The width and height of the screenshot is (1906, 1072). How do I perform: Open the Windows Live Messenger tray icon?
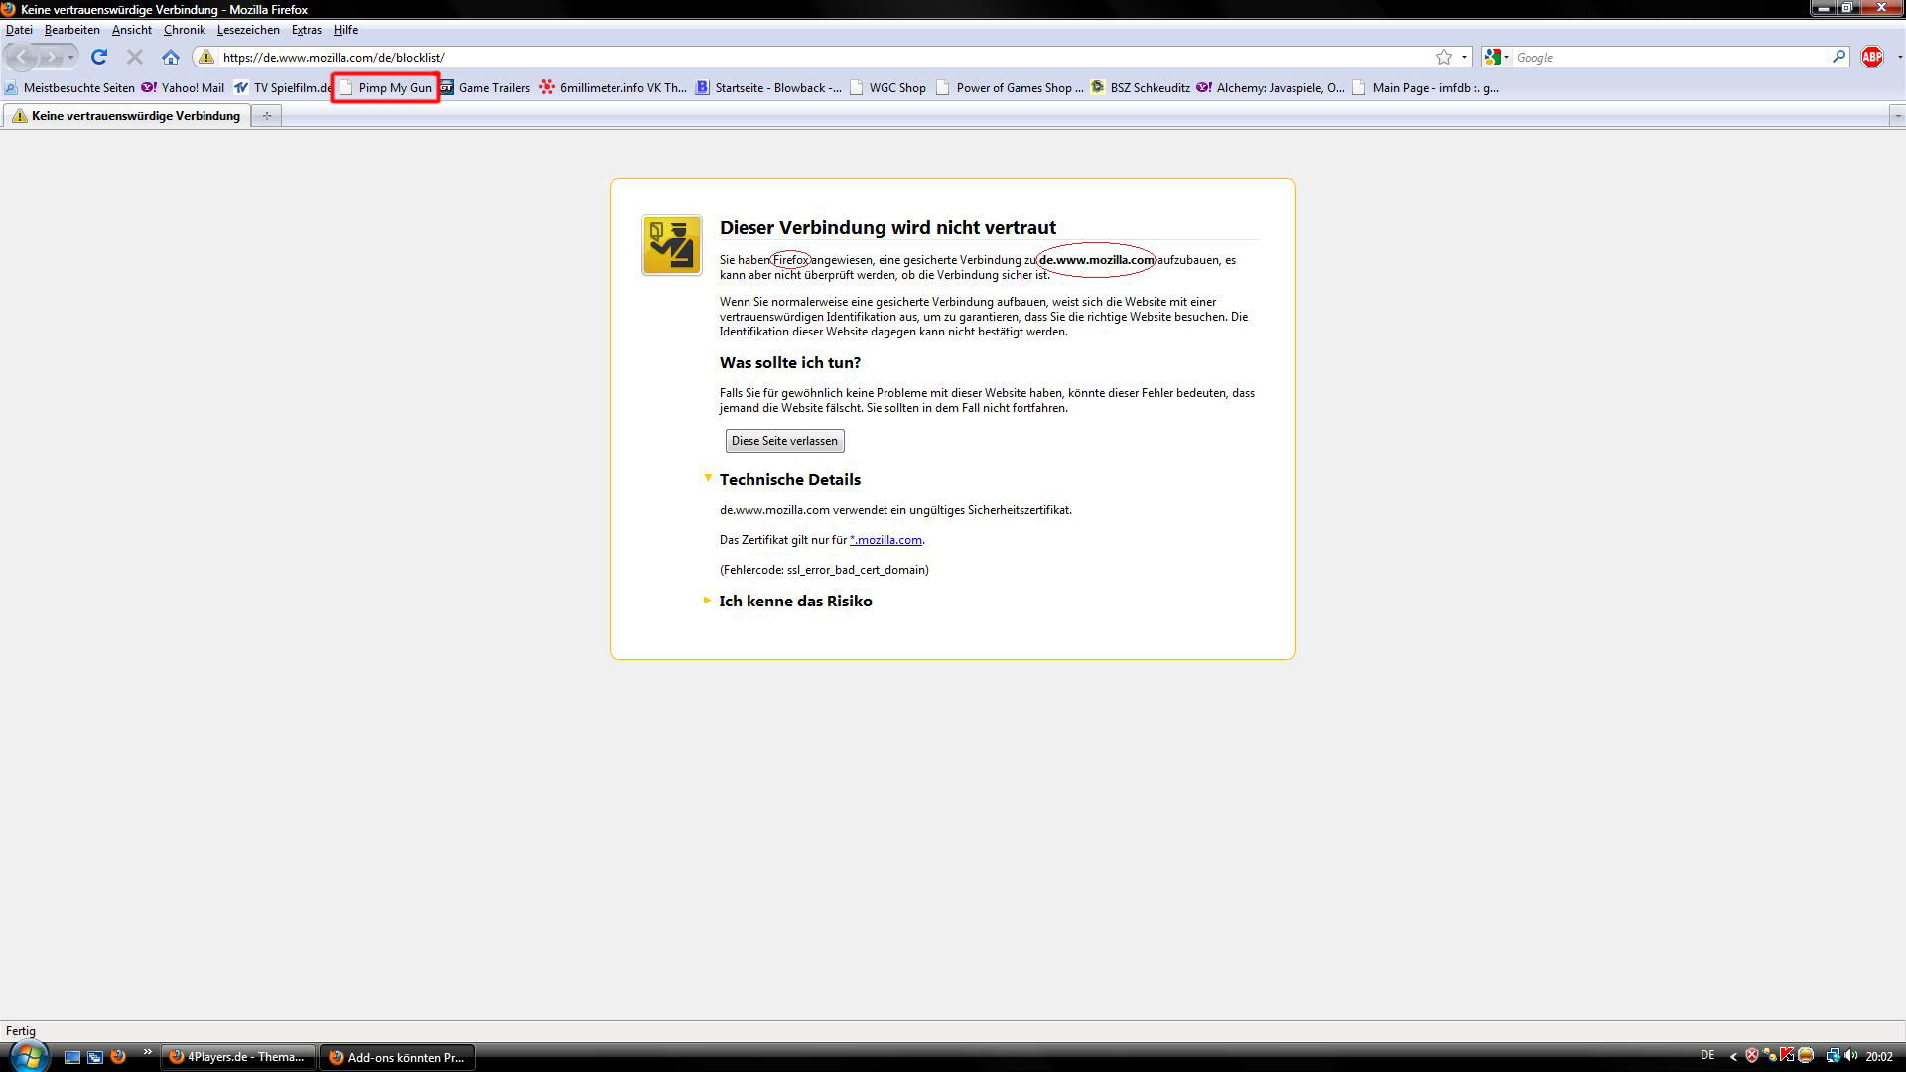click(x=1769, y=1056)
